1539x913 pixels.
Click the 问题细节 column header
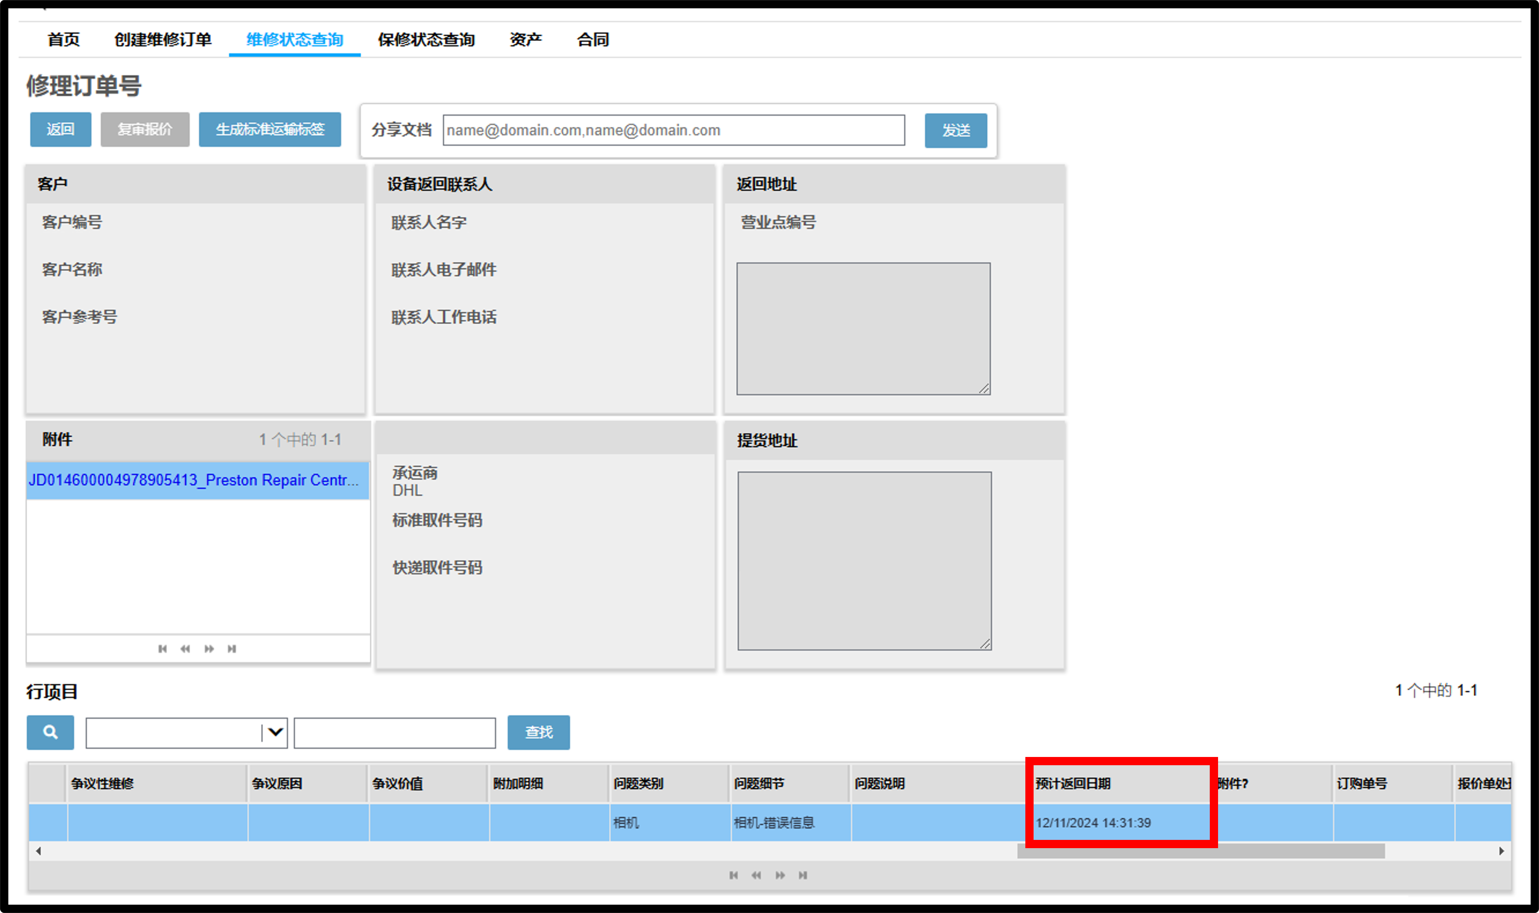[x=790, y=784]
